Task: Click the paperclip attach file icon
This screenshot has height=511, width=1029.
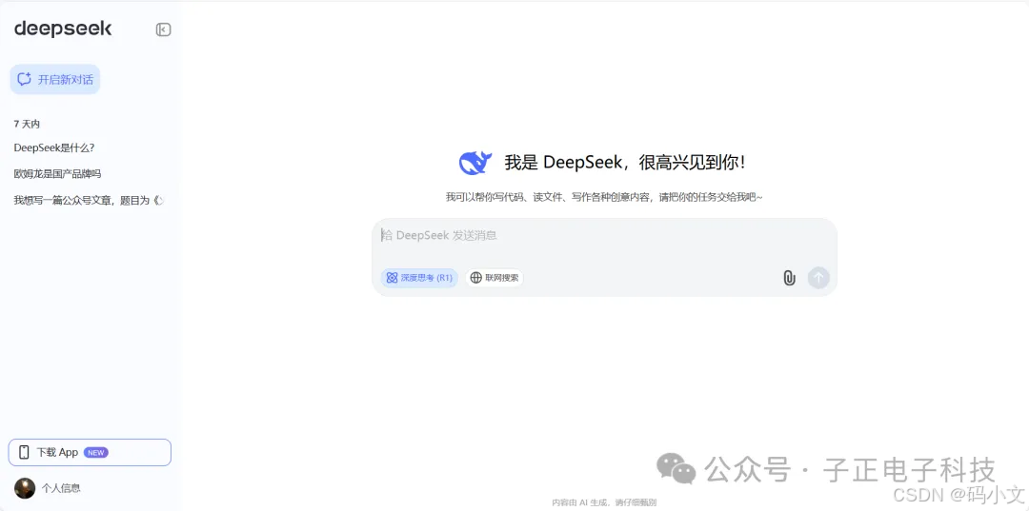Action: pos(789,278)
